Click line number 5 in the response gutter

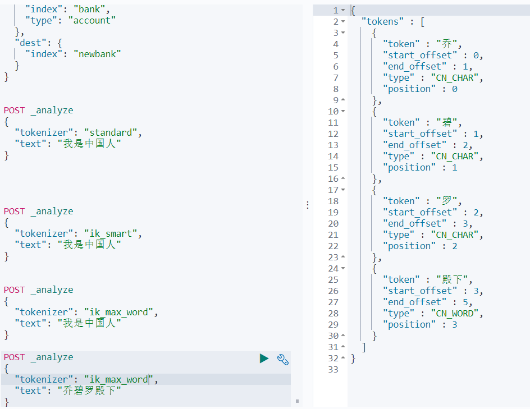[336, 55]
